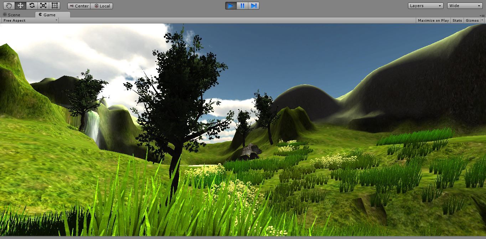Toggle Local handle orientation

(x=102, y=6)
